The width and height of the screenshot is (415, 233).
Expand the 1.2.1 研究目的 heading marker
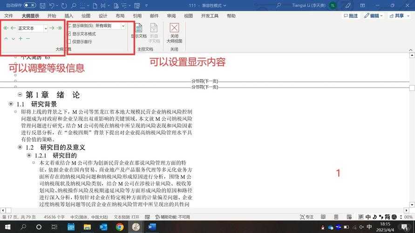[x=29, y=155]
